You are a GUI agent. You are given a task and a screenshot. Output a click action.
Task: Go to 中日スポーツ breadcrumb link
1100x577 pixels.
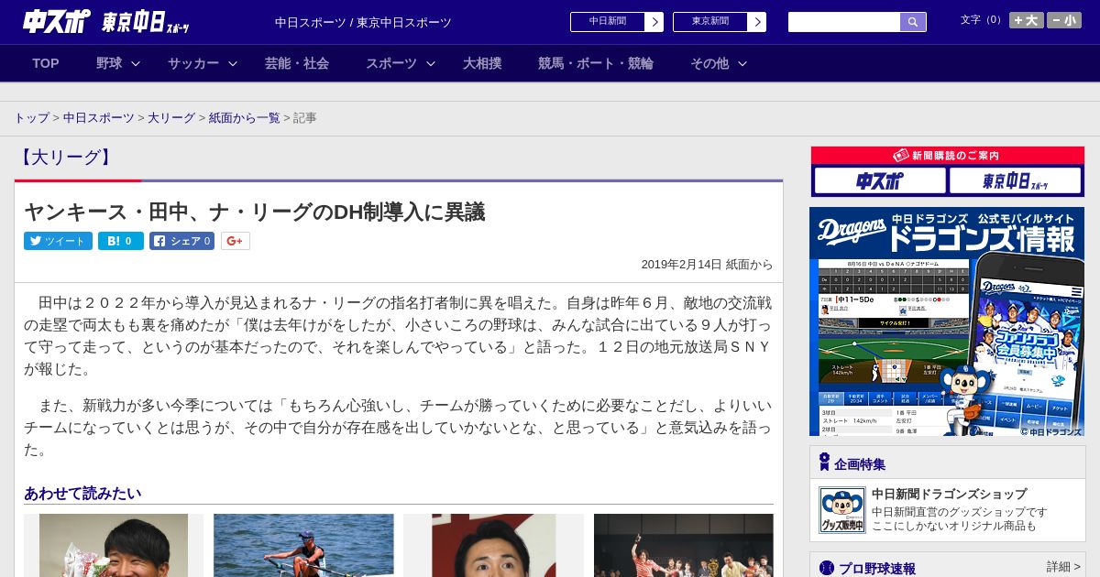tap(99, 118)
